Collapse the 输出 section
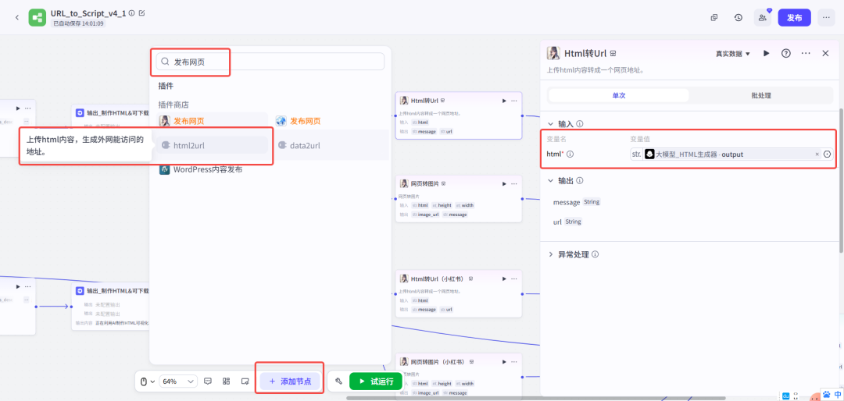The height and width of the screenshot is (401, 844). (551, 181)
